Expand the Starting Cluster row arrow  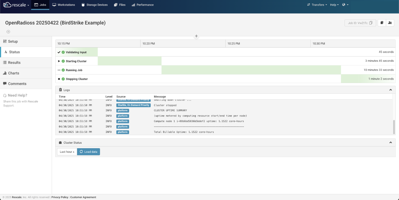(x=59, y=61)
